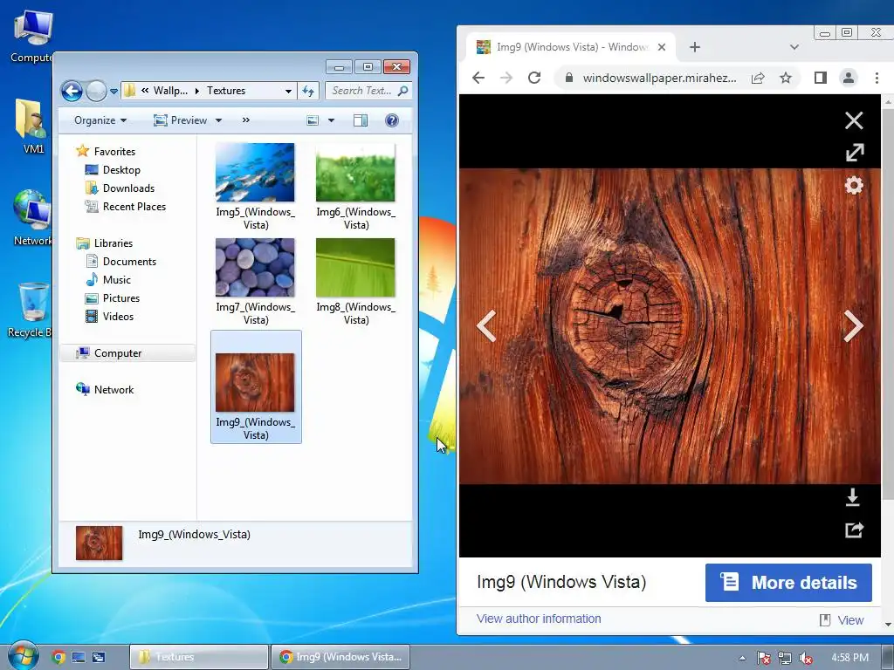Select Downloads in Favorites
Image resolution: width=894 pixels, height=670 pixels.
click(x=128, y=188)
